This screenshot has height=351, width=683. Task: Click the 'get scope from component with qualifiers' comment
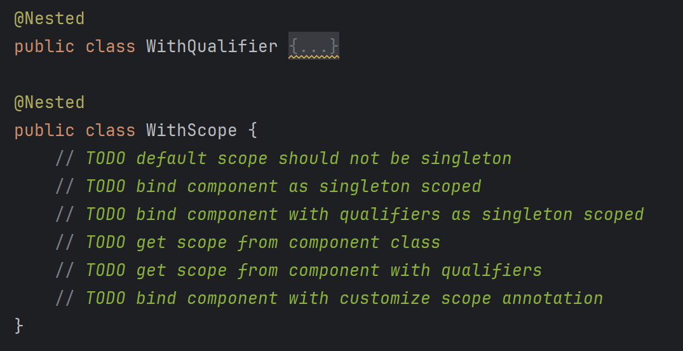point(314,270)
